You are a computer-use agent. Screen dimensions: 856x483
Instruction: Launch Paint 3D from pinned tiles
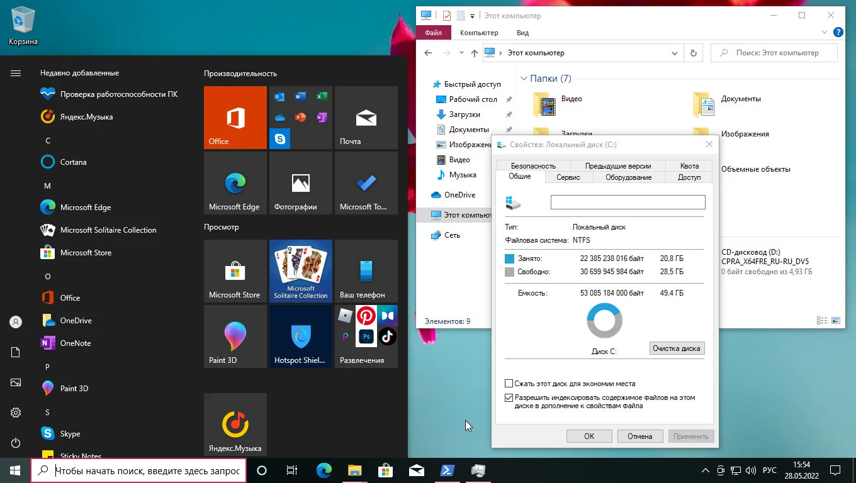click(235, 336)
